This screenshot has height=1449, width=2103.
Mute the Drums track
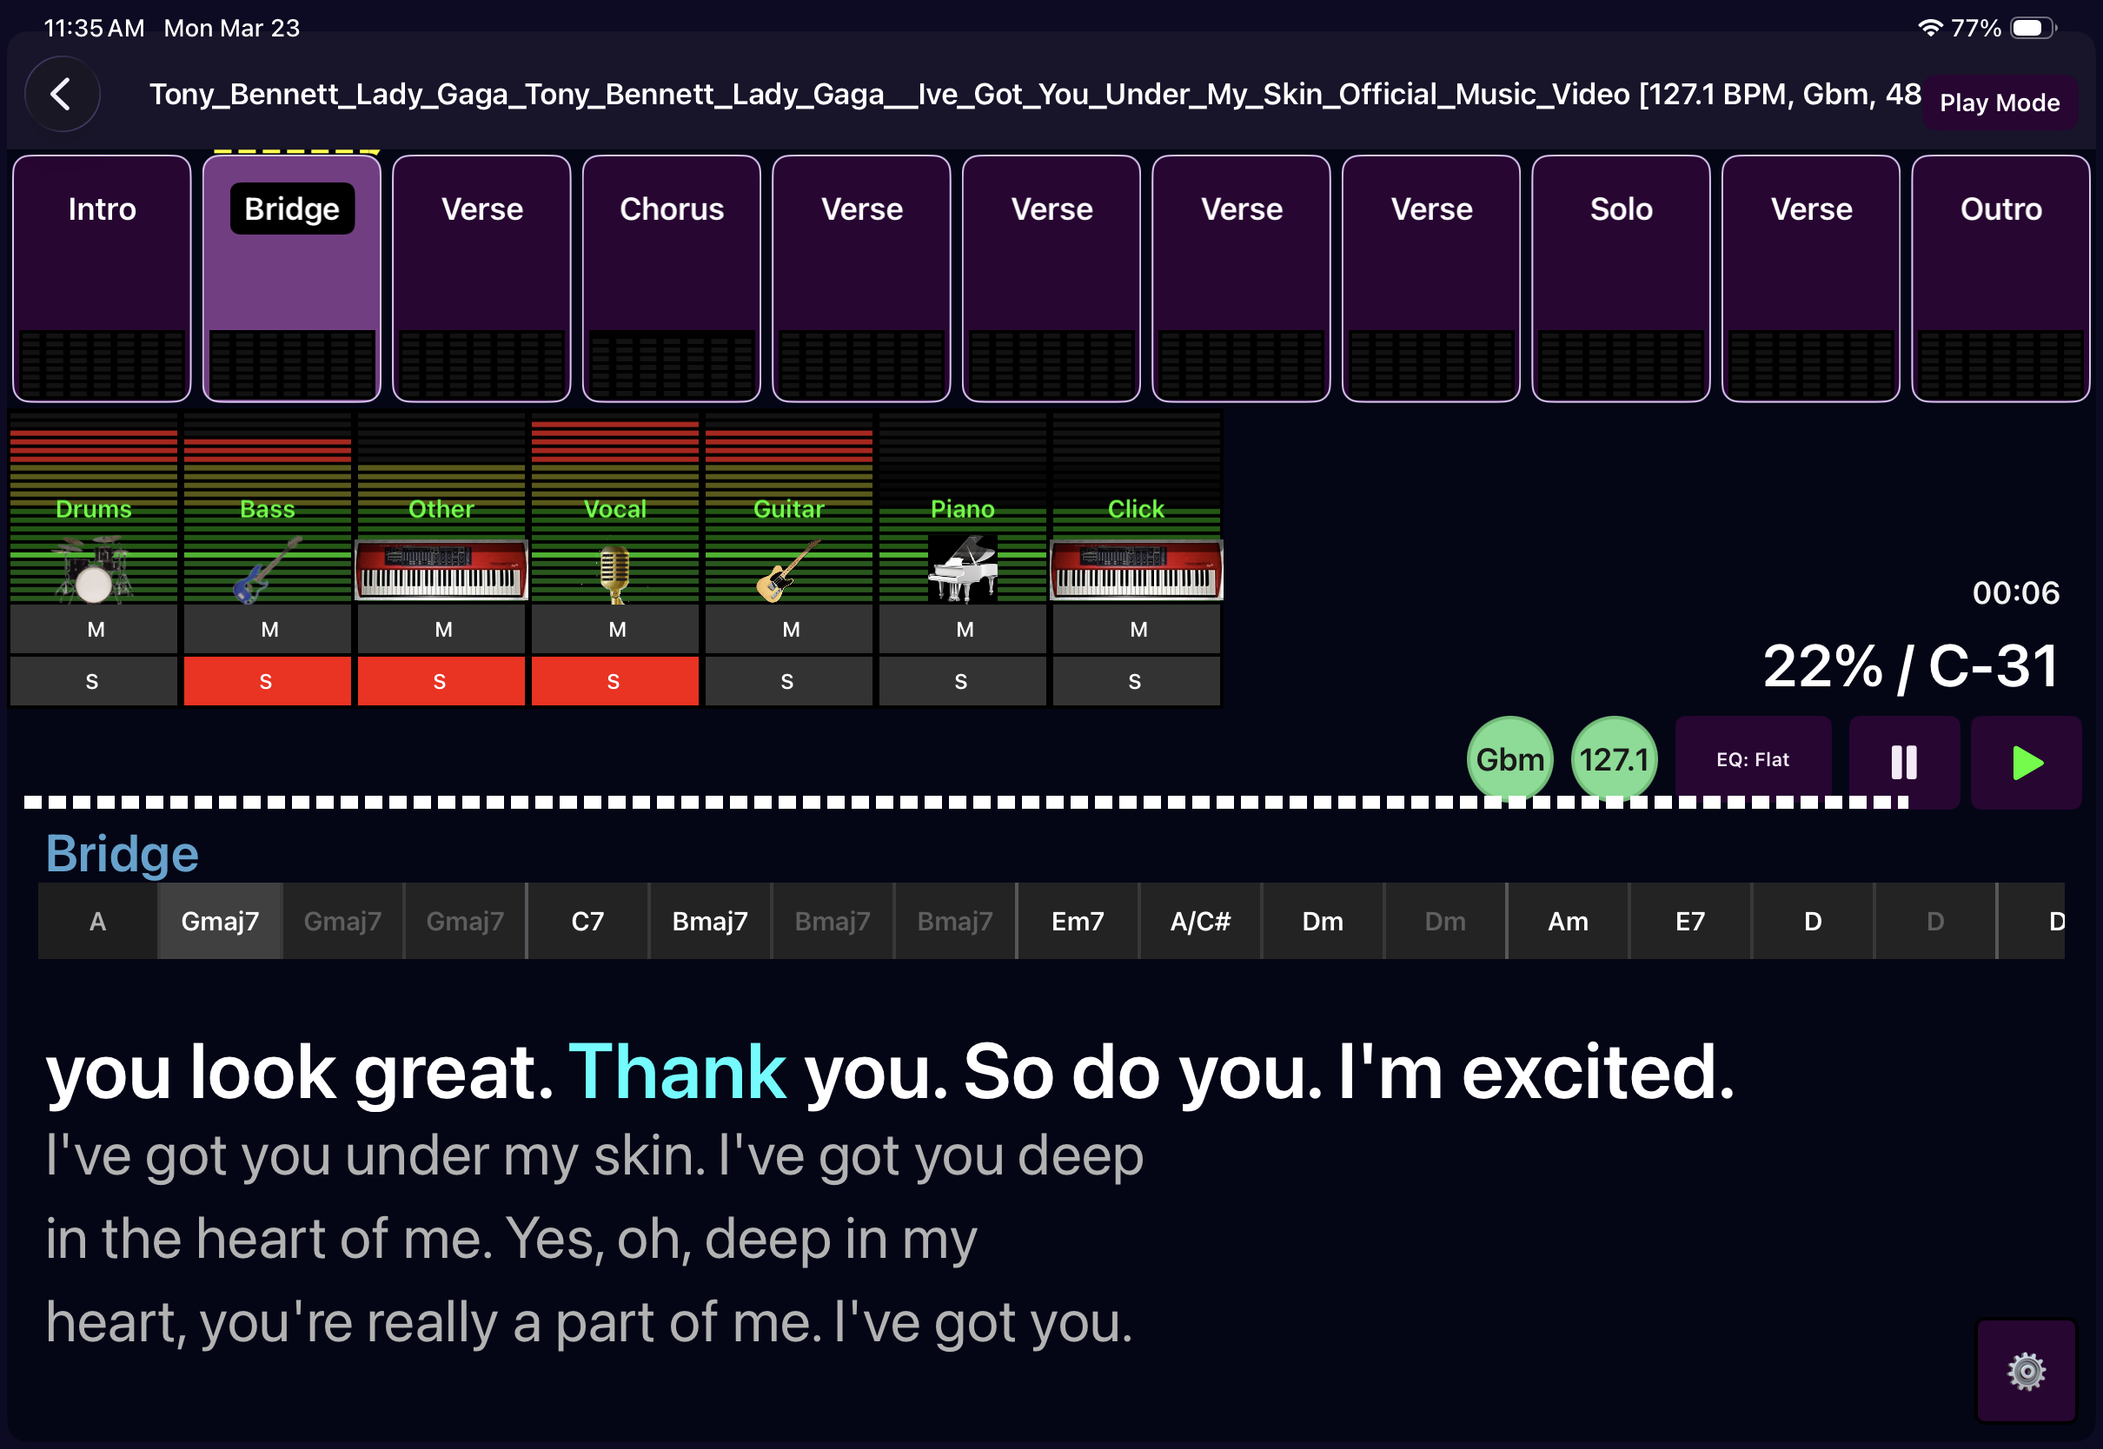95,629
